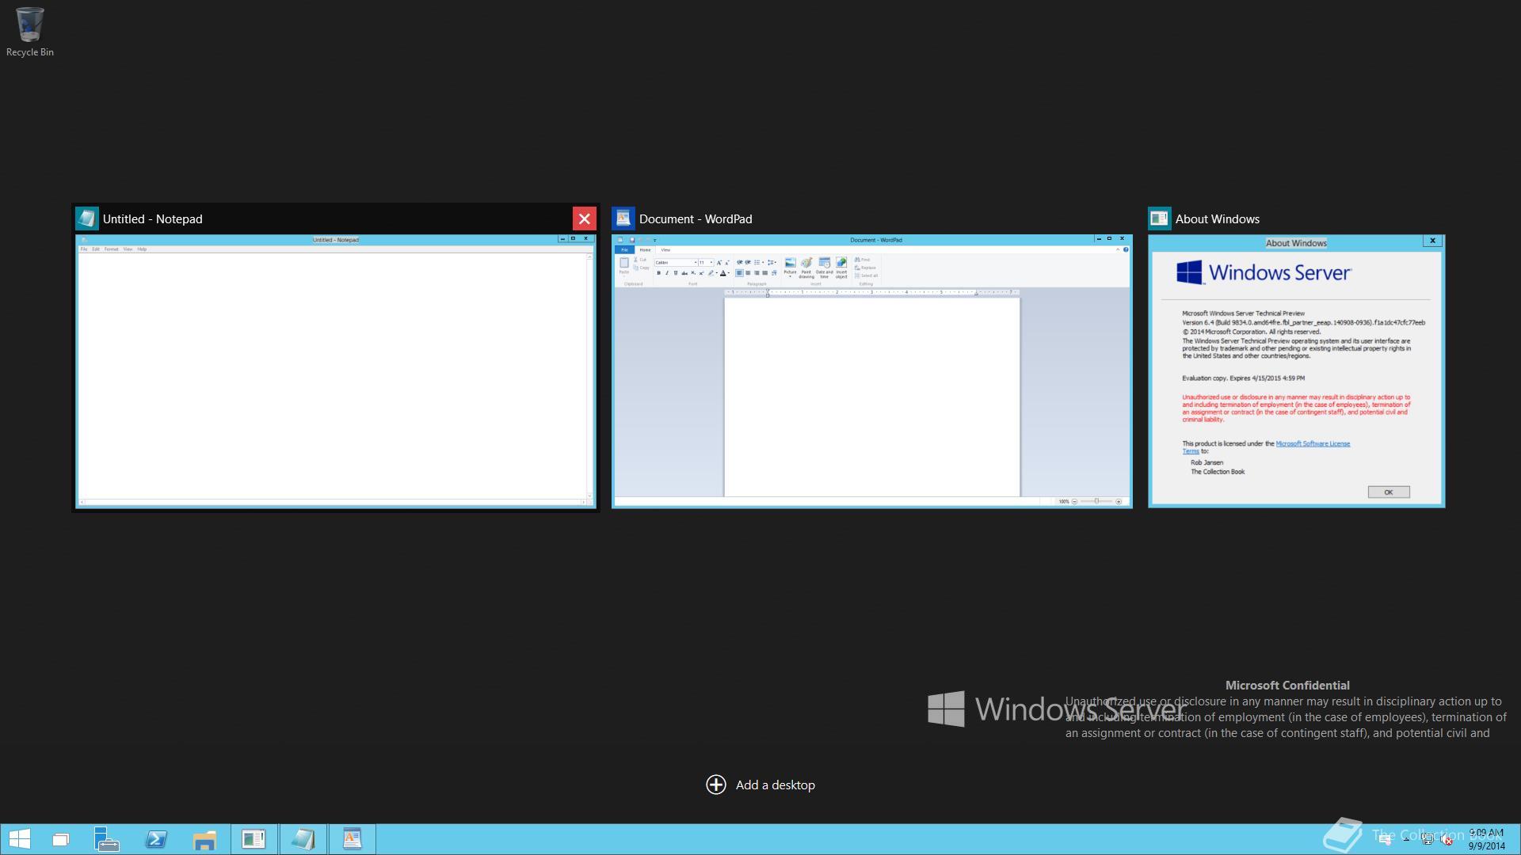Click the WordPad icon beside 'Document - WordPad' title
1521x855 pixels.
(x=623, y=218)
